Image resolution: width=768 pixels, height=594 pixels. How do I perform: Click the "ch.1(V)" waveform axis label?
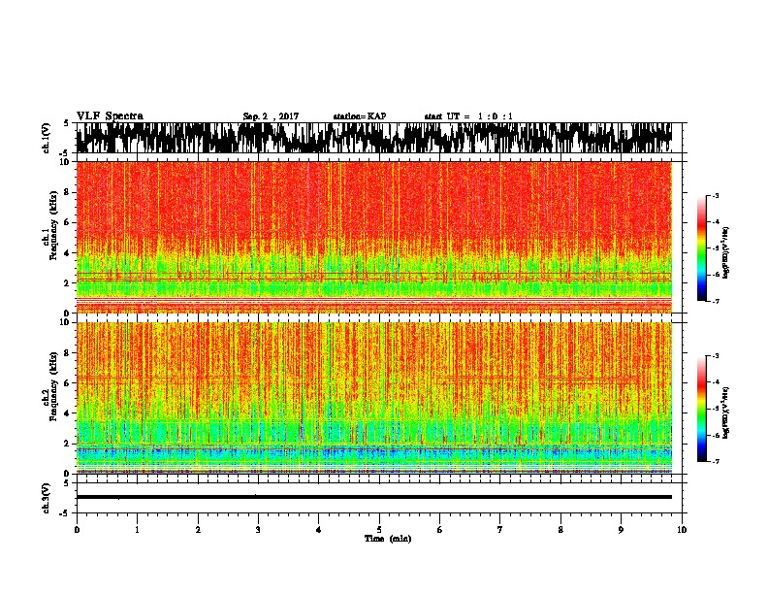(47, 138)
